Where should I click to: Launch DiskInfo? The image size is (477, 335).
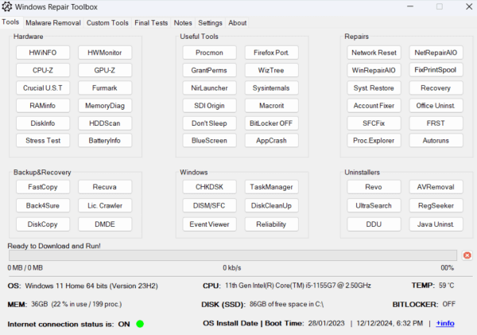(43, 123)
